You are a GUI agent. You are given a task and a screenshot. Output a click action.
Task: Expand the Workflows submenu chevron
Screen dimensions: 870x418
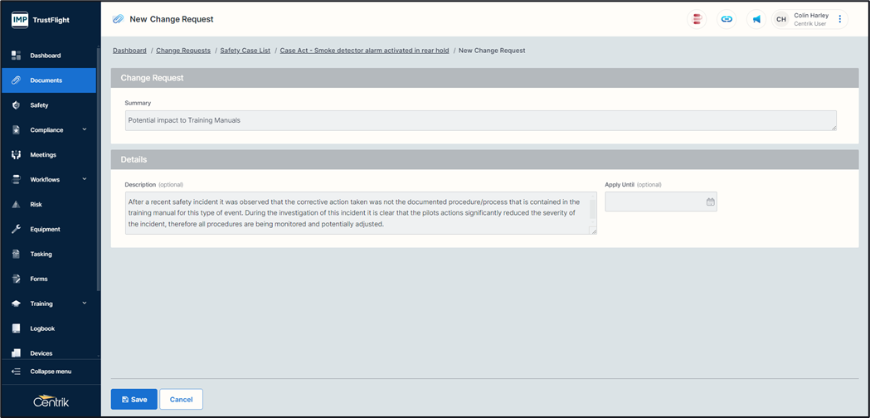point(85,179)
